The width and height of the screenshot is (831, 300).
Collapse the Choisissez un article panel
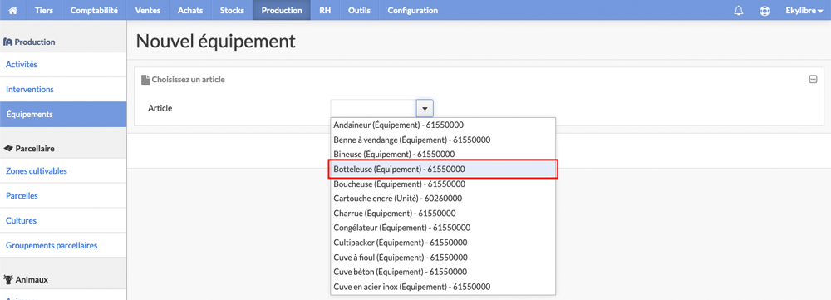click(813, 80)
